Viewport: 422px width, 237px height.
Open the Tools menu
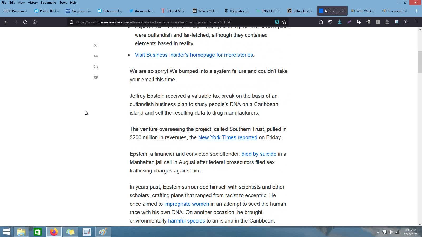coord(63,3)
